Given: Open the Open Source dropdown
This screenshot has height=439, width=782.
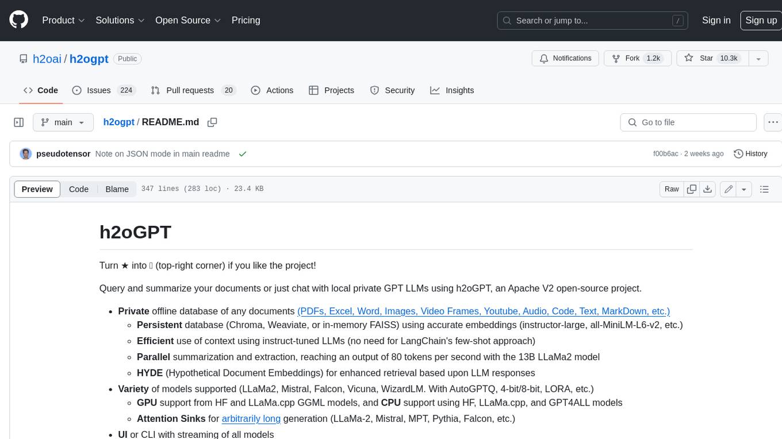Looking at the screenshot, I should (188, 20).
